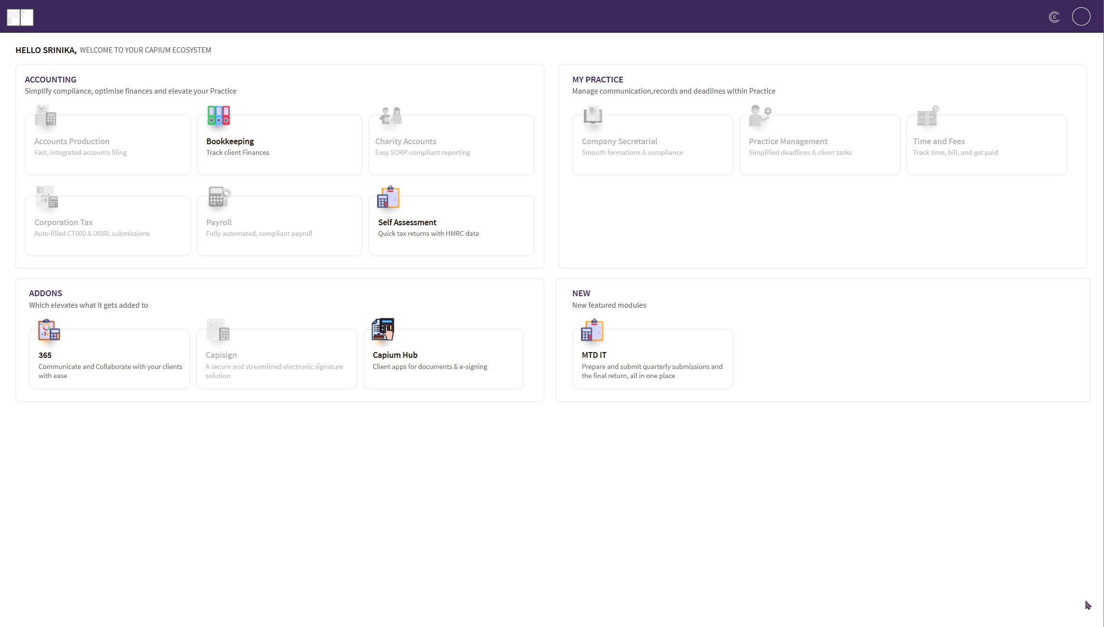This screenshot has height=627, width=1104.
Task: Click the Capium Hub icon
Action: tap(383, 329)
